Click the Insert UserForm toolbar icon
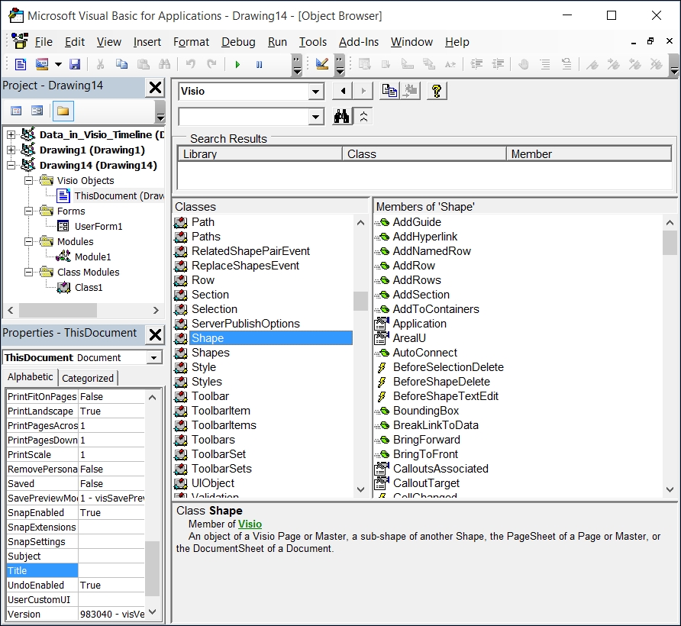681x626 pixels. pyautogui.click(x=42, y=64)
